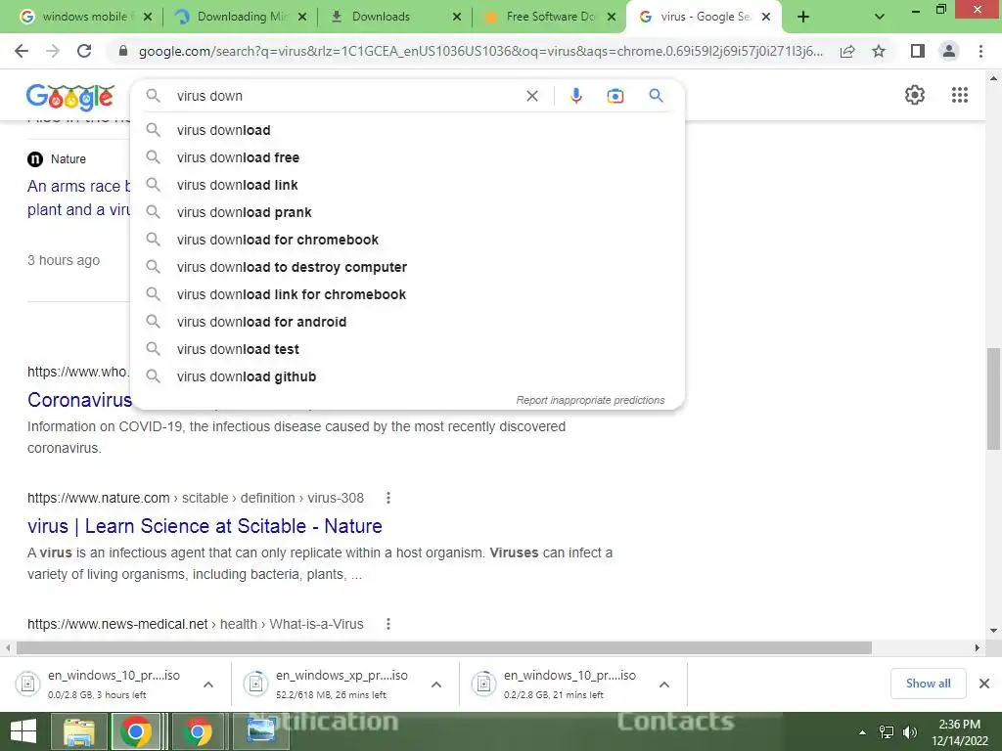Image resolution: width=1002 pixels, height=751 pixels.
Task: Click into the search box text
Action: pyautogui.click(x=209, y=96)
